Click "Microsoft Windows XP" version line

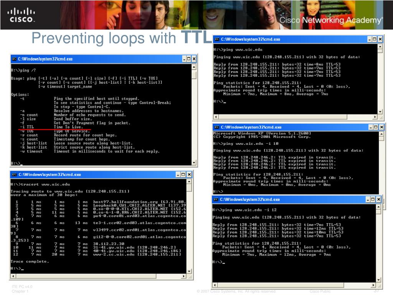pos(262,133)
